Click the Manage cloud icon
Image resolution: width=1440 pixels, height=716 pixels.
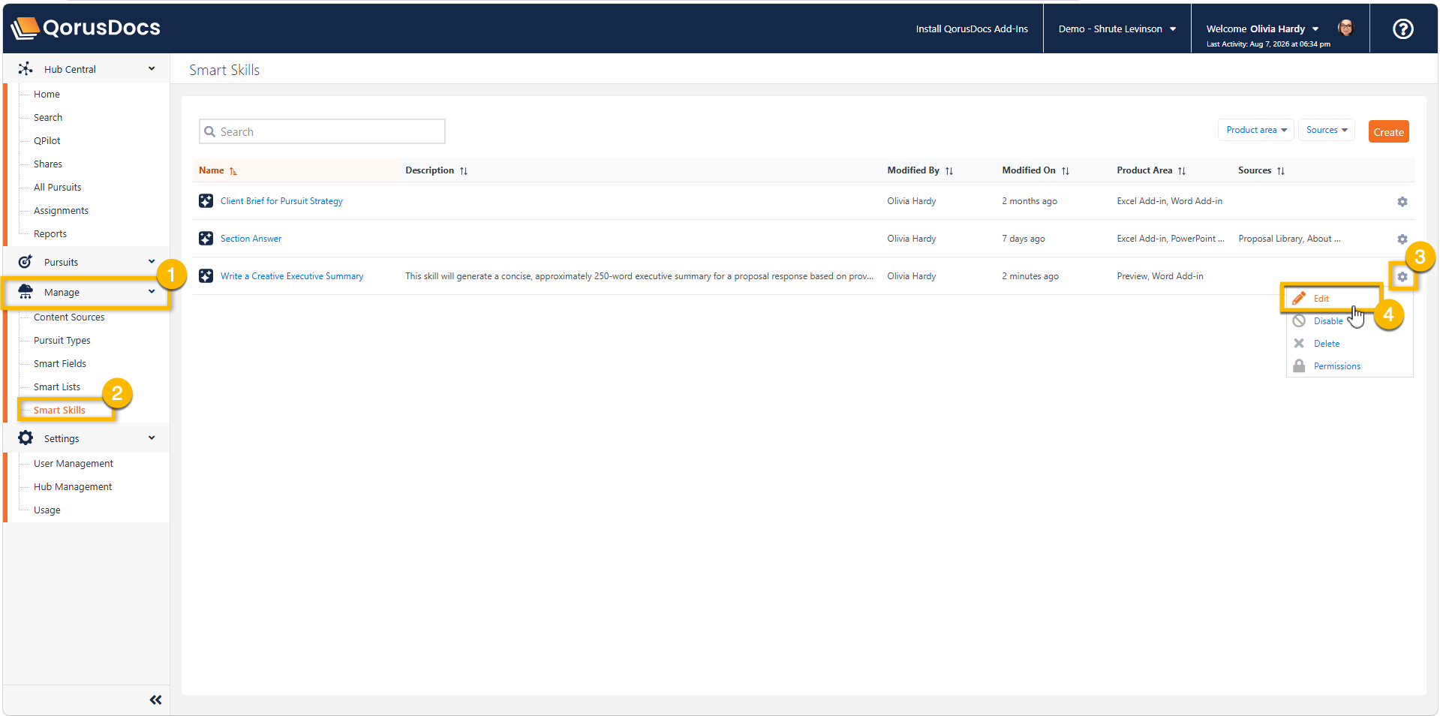click(x=26, y=291)
